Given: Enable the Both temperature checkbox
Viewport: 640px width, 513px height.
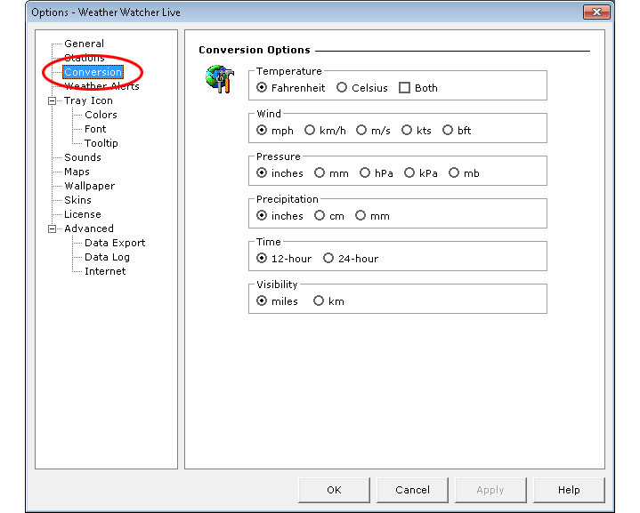Looking at the screenshot, I should [404, 88].
